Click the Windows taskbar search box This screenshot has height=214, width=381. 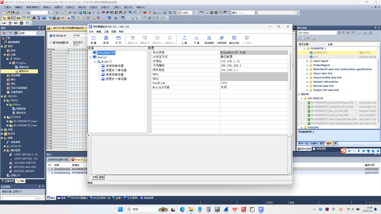[x=147, y=209]
